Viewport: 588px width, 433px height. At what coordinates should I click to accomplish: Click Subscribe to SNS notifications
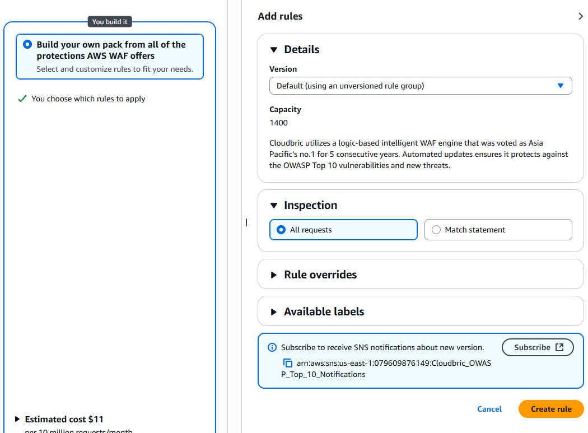coord(538,347)
